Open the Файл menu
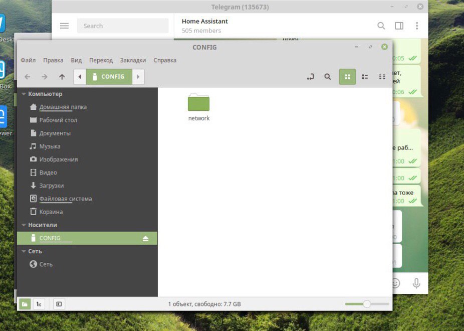 point(28,60)
